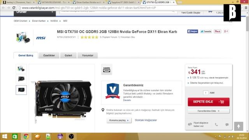Open the orange ball app in taskbar
Image resolution: width=249 pixels, height=140 pixels.
(37, 136)
